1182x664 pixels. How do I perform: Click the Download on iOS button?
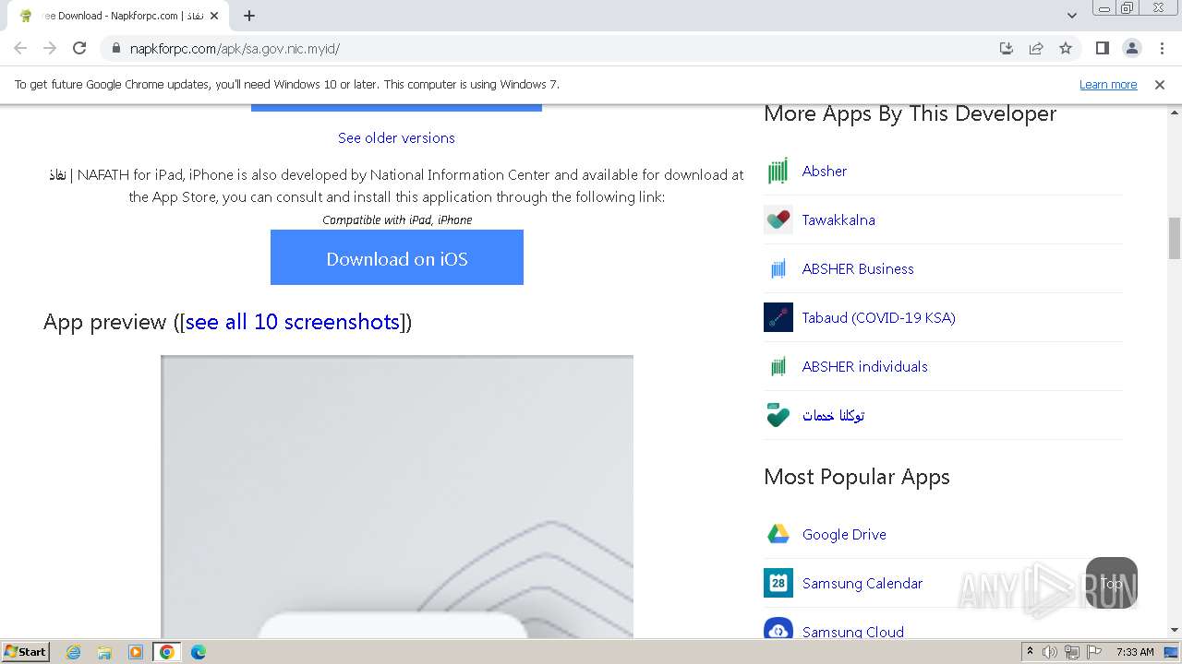point(397,257)
